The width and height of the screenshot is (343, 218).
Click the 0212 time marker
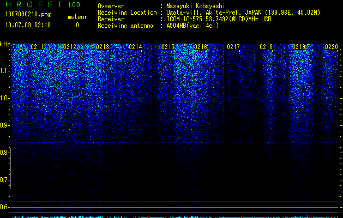point(70,47)
